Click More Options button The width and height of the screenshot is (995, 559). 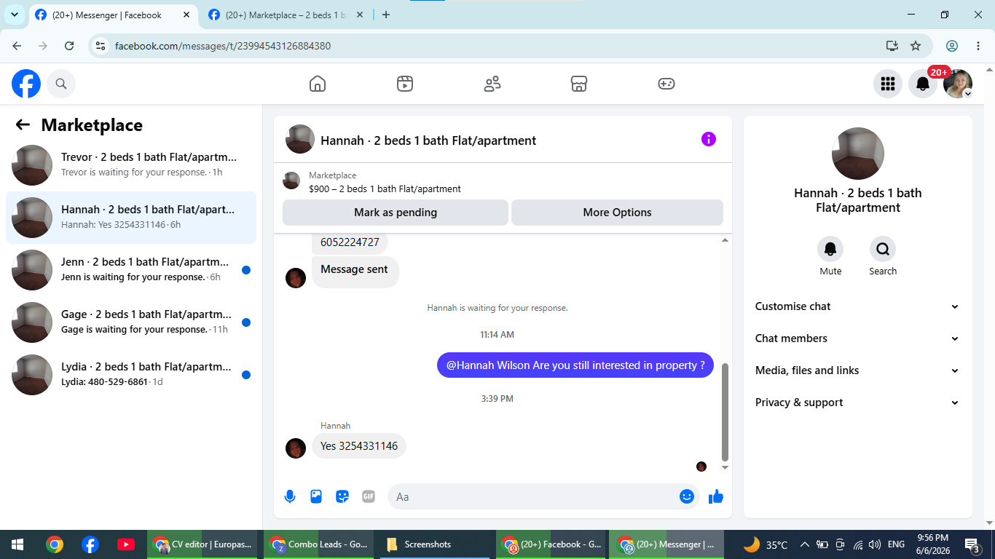pos(617,213)
